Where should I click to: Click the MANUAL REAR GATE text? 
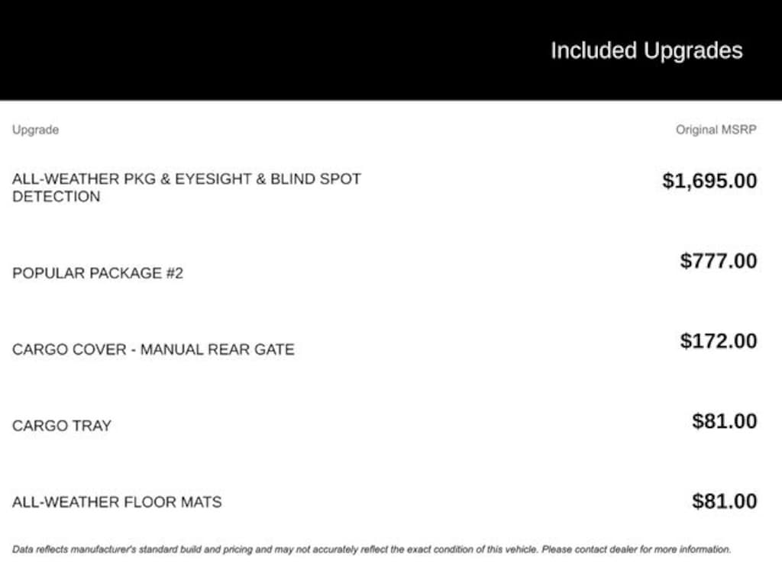point(217,350)
